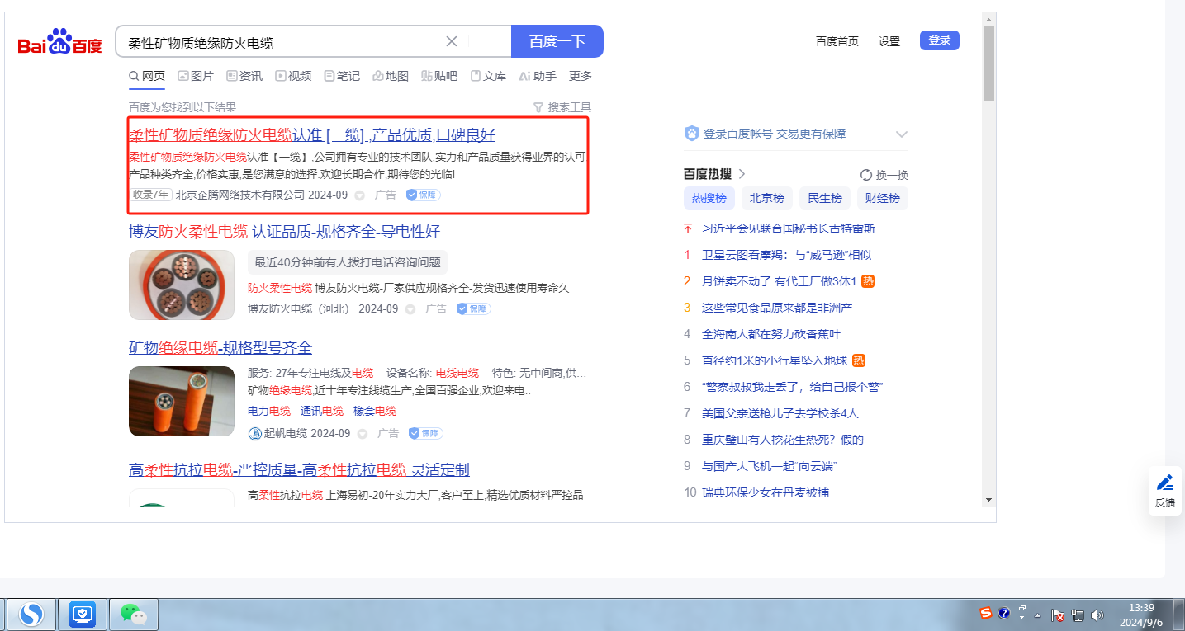This screenshot has height=631, width=1185.
Task: Expand the 登录百度帐号 panel chevron
Action: point(902,134)
